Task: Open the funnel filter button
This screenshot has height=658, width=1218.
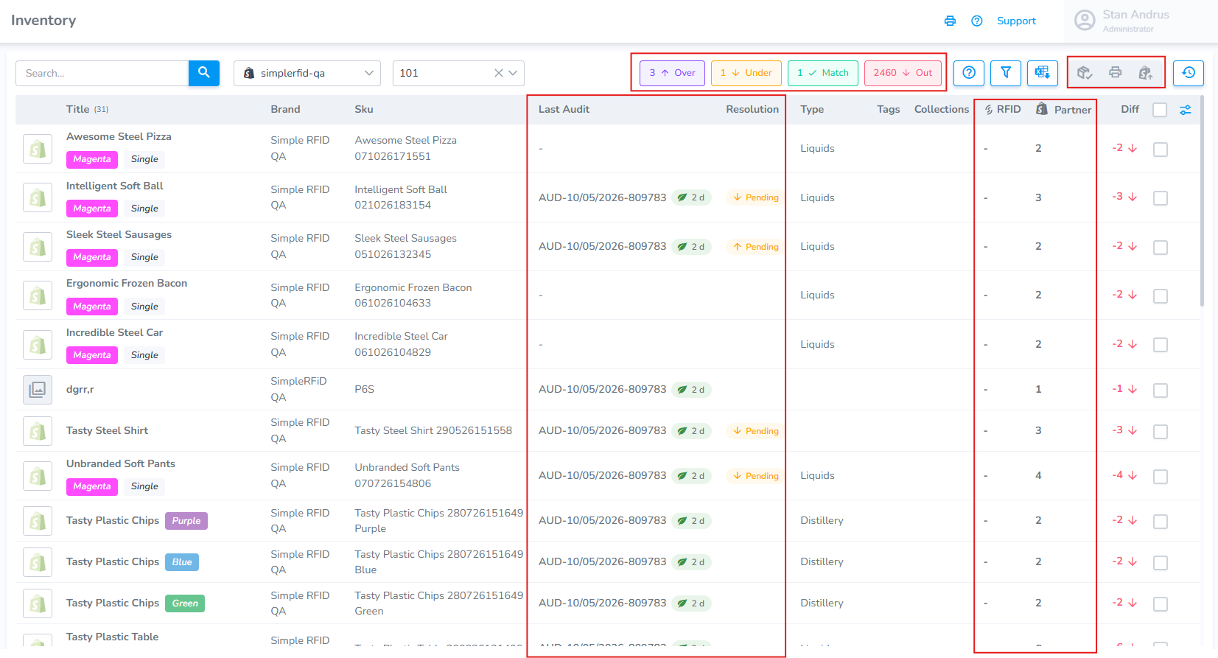Action: pos(1006,73)
